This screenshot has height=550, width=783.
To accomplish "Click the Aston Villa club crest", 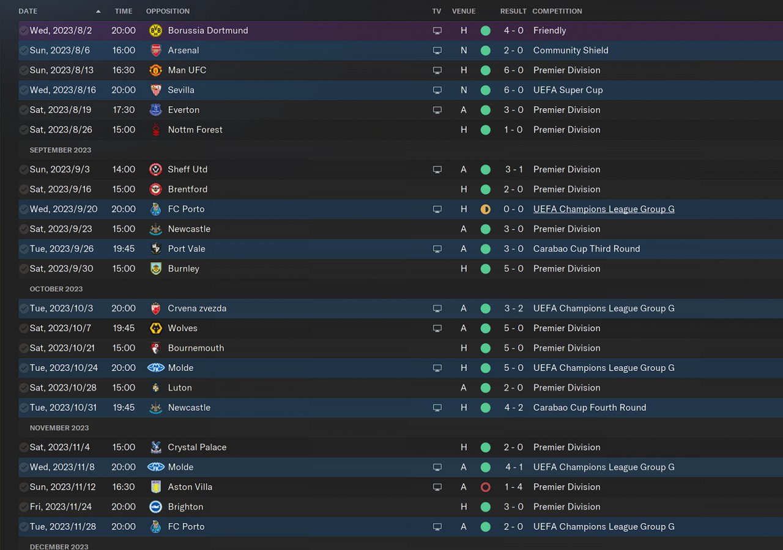I will tap(155, 487).
